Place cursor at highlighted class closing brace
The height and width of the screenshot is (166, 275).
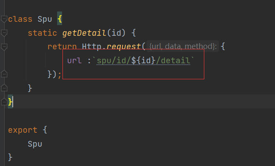[11, 101]
